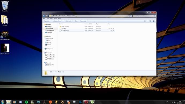Select the launcher.dmg file

(x=65, y=31)
